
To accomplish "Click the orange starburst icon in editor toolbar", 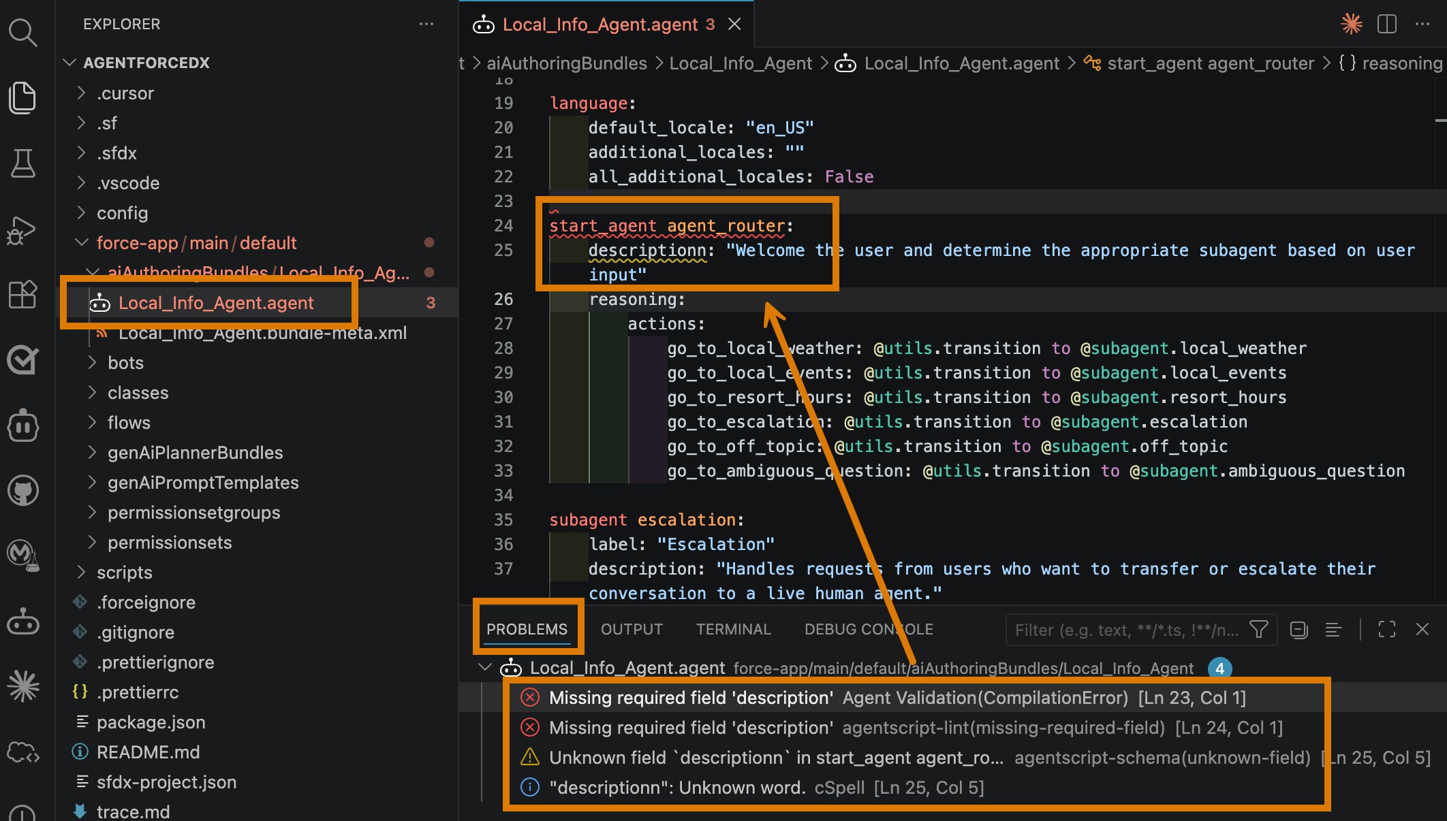I will click(x=1352, y=24).
